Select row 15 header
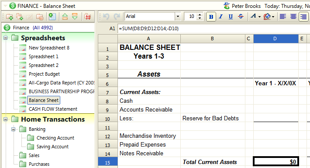Viewport: 310px width, 168px height. click(108, 162)
